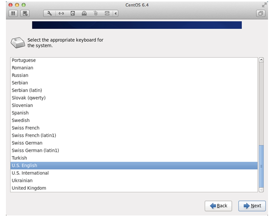Select Portuguese keyboard layout
Image resolution: width=273 pixels, height=220 pixels.
[x=24, y=60]
